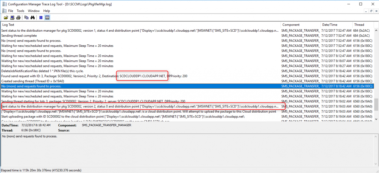Open the Window menu
This screenshot has height=173, width=379.
click(x=34, y=11)
